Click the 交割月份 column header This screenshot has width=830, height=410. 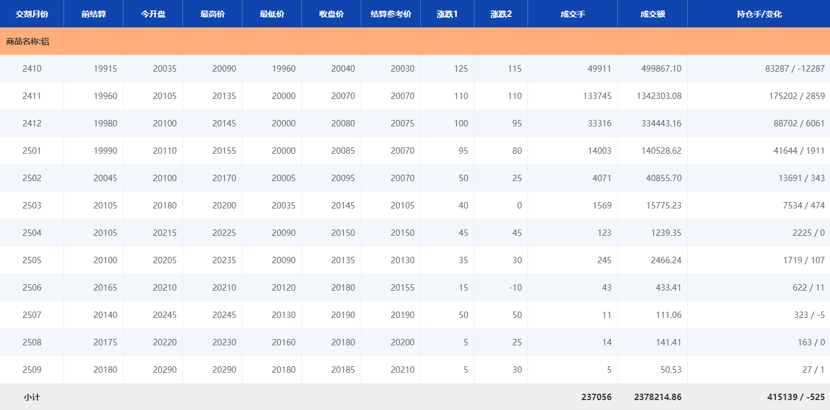31,14
